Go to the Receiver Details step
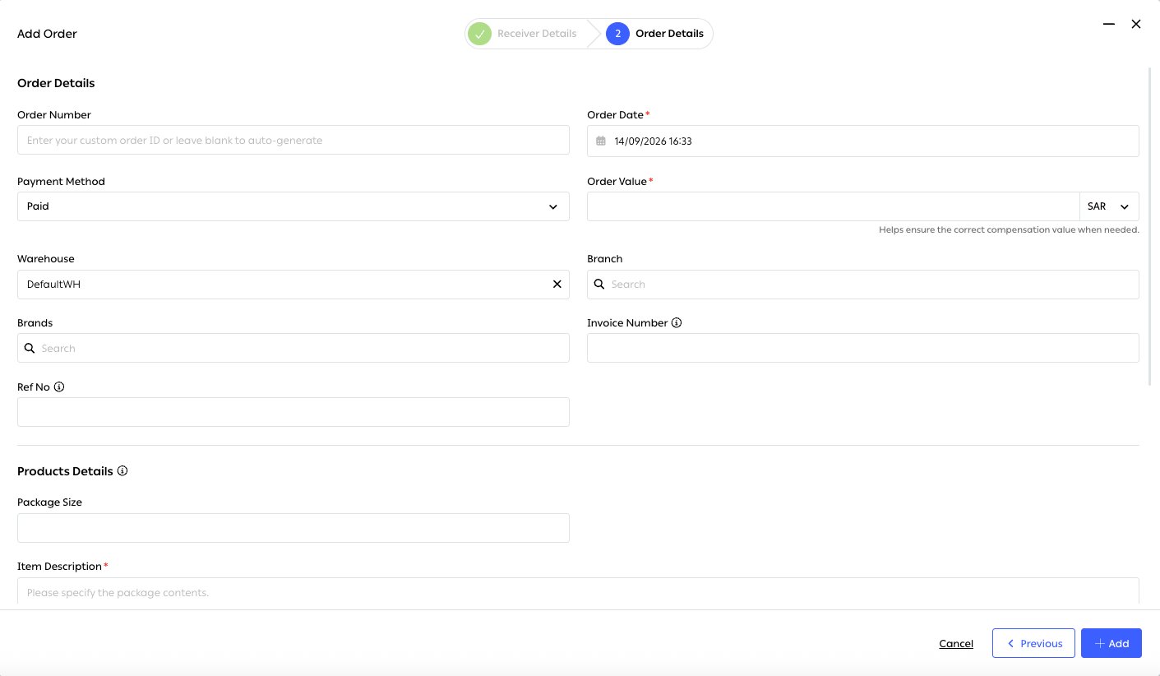This screenshot has height=676, width=1160. [x=537, y=34]
